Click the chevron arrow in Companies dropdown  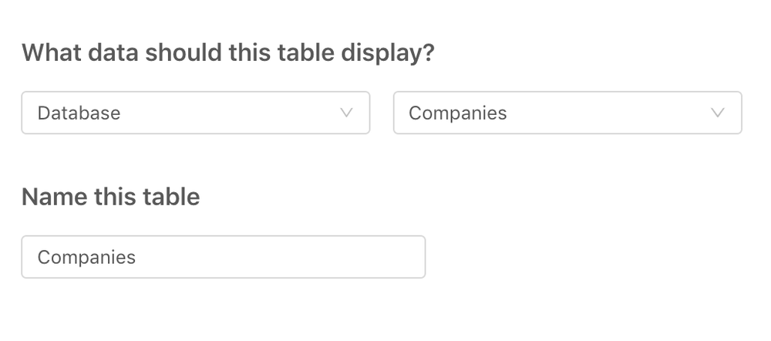tap(718, 113)
